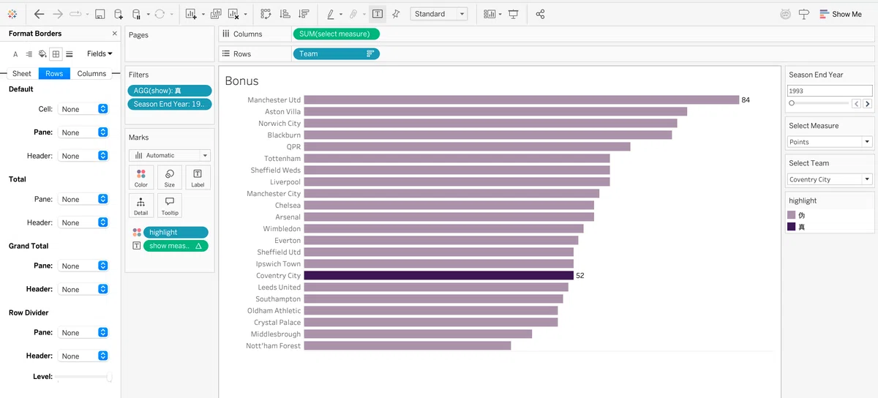
Task: Open the Standard fit dropdown
Action: pos(439,14)
